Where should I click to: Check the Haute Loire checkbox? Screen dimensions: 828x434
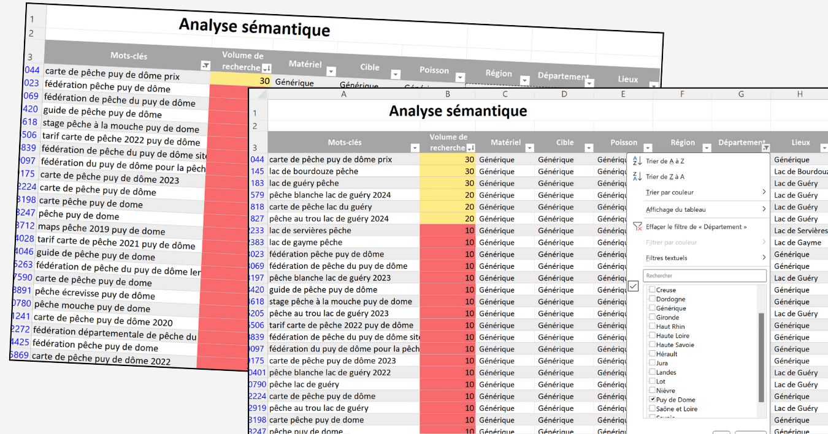(652, 335)
